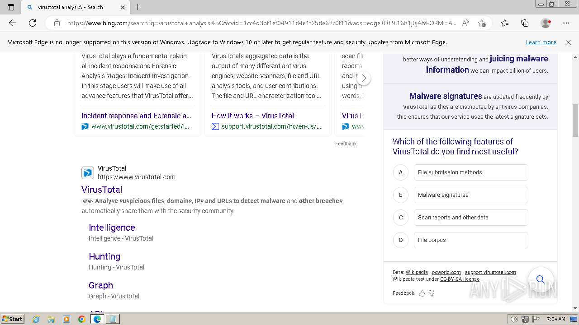Open the VirusTotal main result title
This screenshot has height=325, width=579.
102,190
